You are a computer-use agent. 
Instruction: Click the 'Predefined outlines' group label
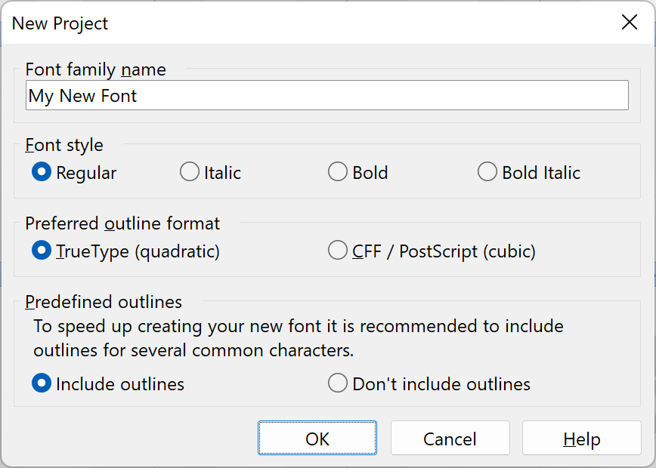(x=104, y=302)
